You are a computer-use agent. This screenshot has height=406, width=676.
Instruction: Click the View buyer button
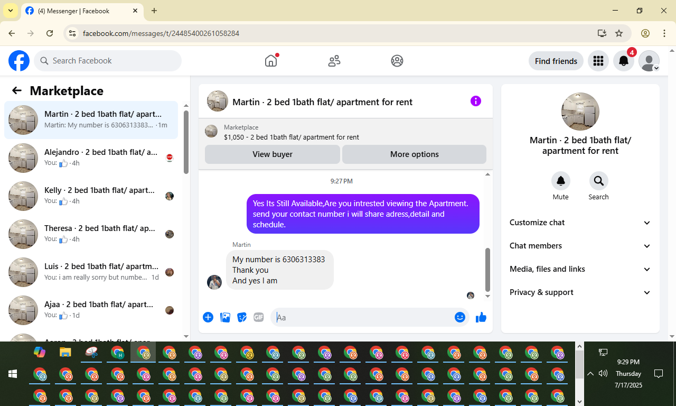273,154
